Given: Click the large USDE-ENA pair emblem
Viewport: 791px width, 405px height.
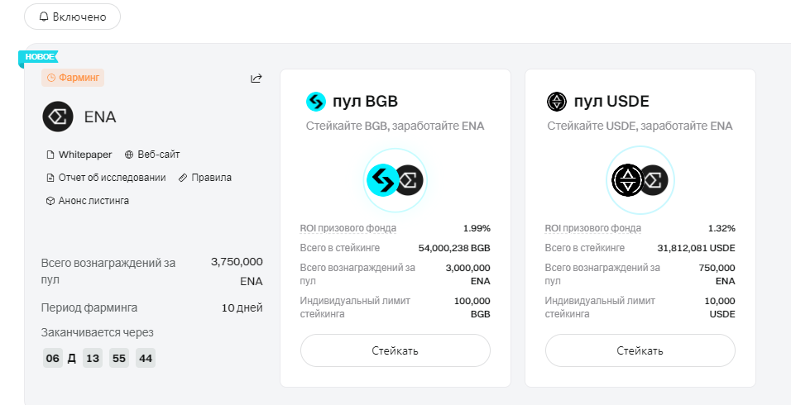Looking at the screenshot, I should tap(640, 180).
